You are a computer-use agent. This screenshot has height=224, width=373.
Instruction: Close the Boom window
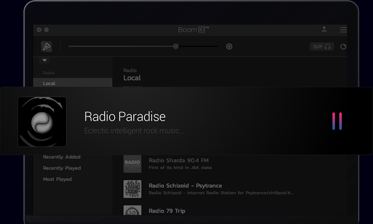(x=39, y=29)
